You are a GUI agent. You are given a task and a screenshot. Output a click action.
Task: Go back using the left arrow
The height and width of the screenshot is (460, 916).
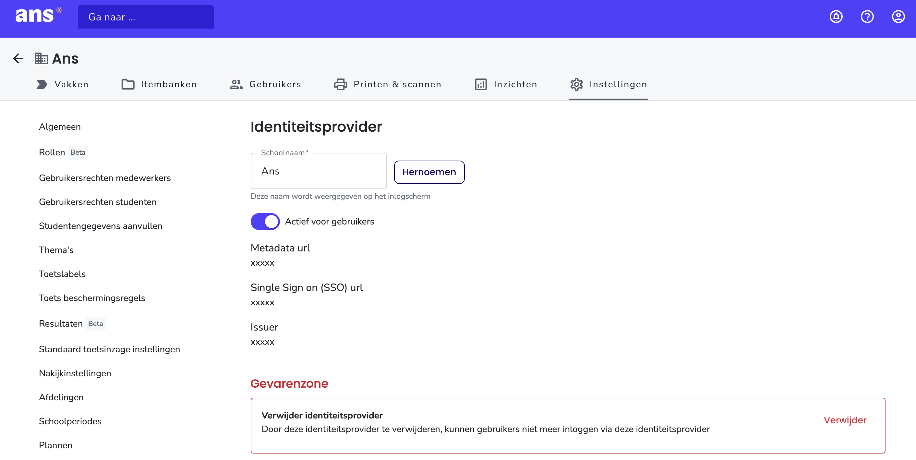(18, 58)
